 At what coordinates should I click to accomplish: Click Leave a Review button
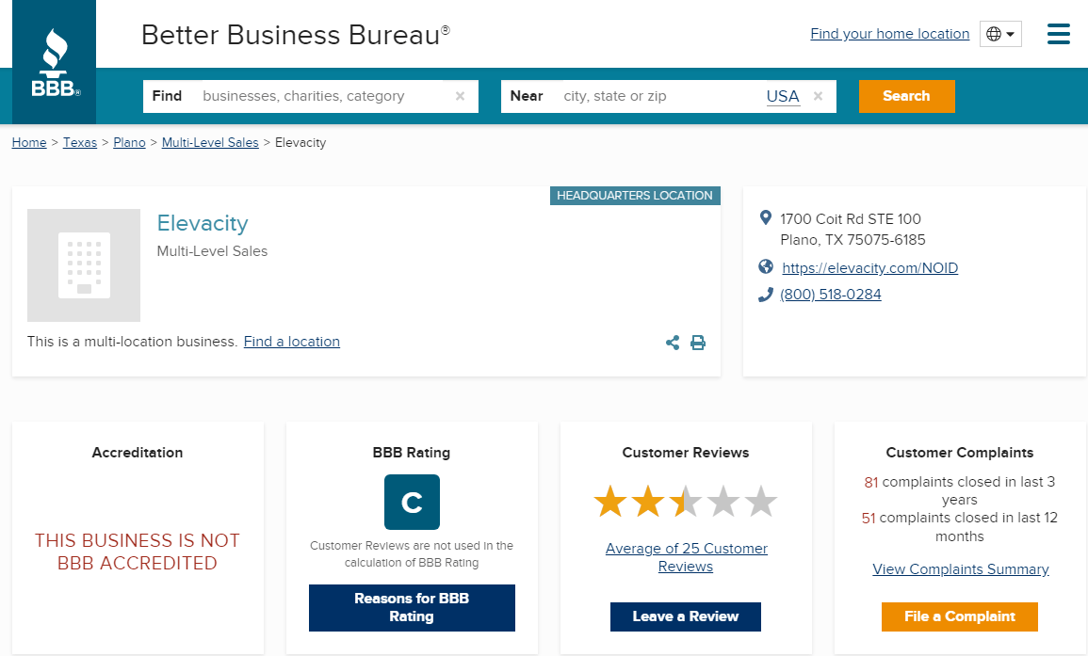[686, 616]
